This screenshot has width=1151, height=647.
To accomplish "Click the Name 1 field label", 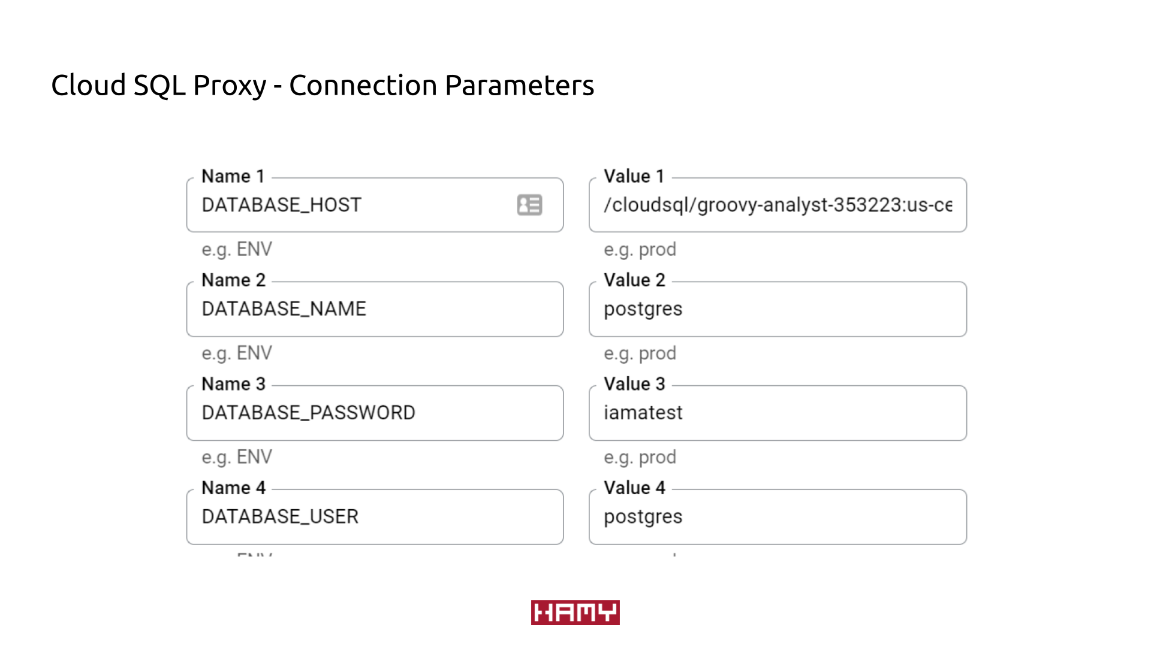I will point(233,176).
